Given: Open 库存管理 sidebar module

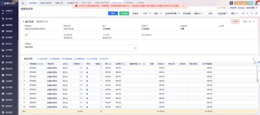Looking at the screenshot, I should 7,38.
